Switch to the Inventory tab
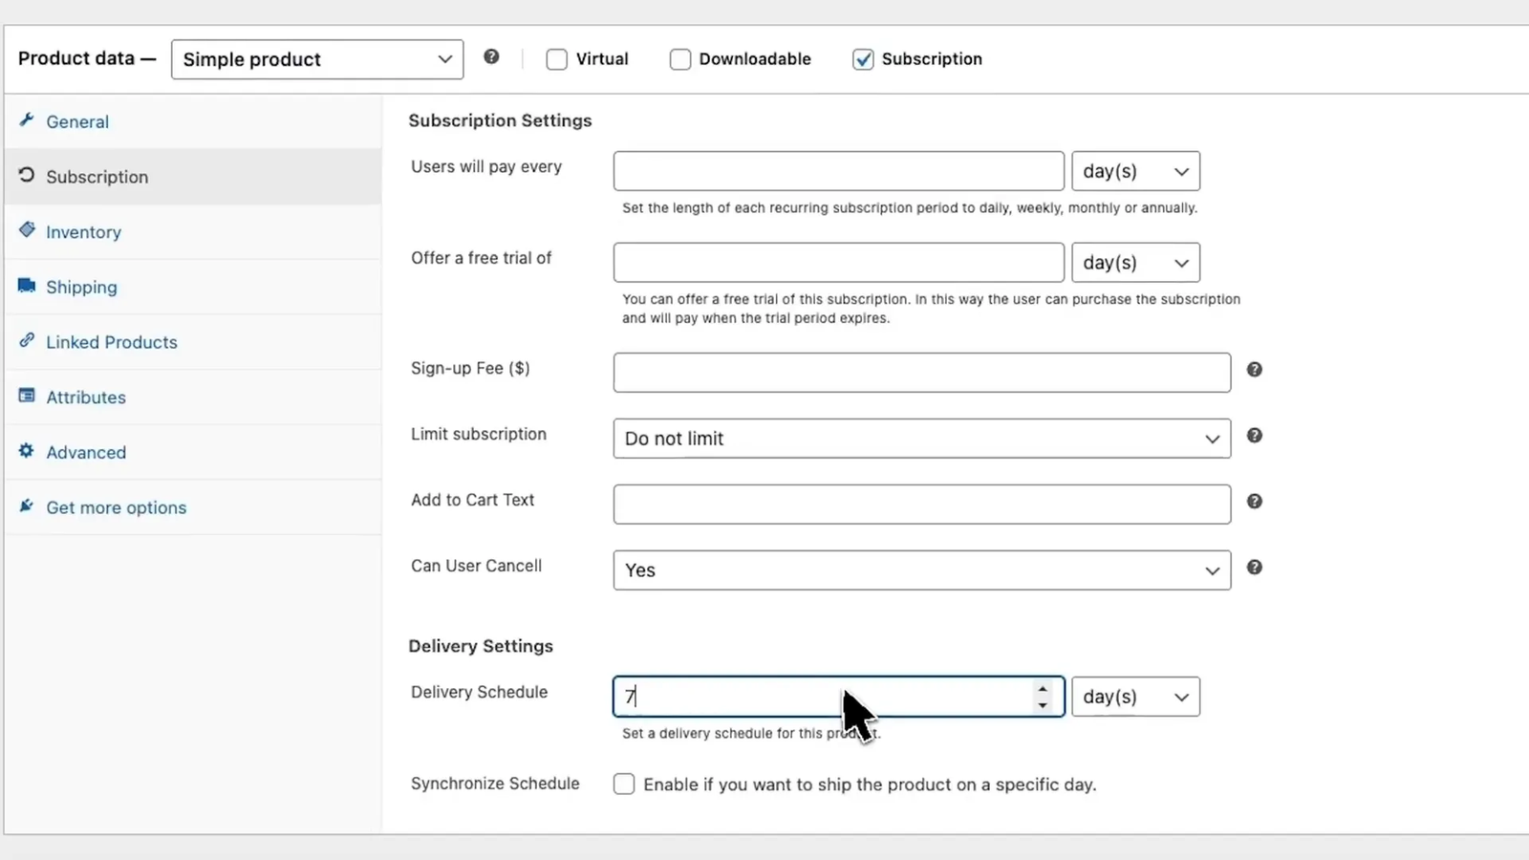1529x860 pixels. click(x=193, y=232)
